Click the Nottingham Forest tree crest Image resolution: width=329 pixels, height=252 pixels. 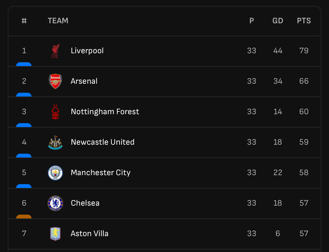(55, 112)
